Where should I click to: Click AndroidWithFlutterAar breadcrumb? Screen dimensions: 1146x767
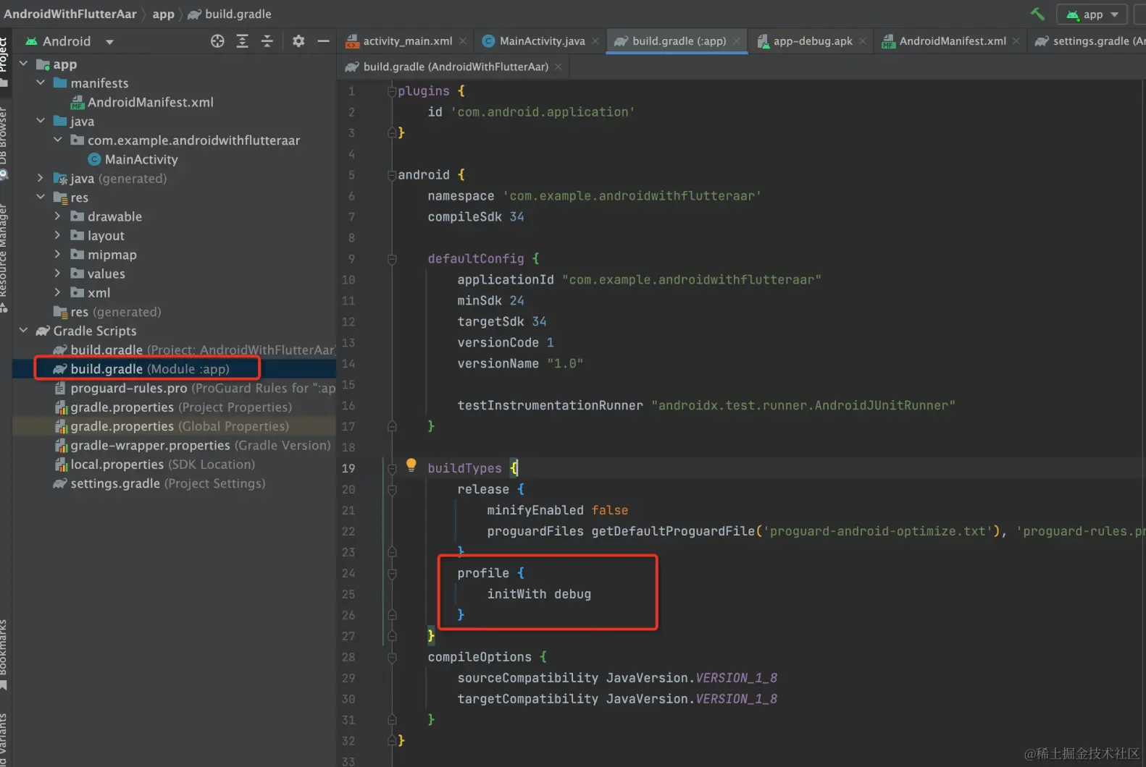tap(70, 14)
